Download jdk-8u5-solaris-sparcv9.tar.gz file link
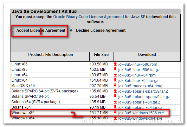Viewport: 187px width, 127px height. pyautogui.click(x=144, y=97)
